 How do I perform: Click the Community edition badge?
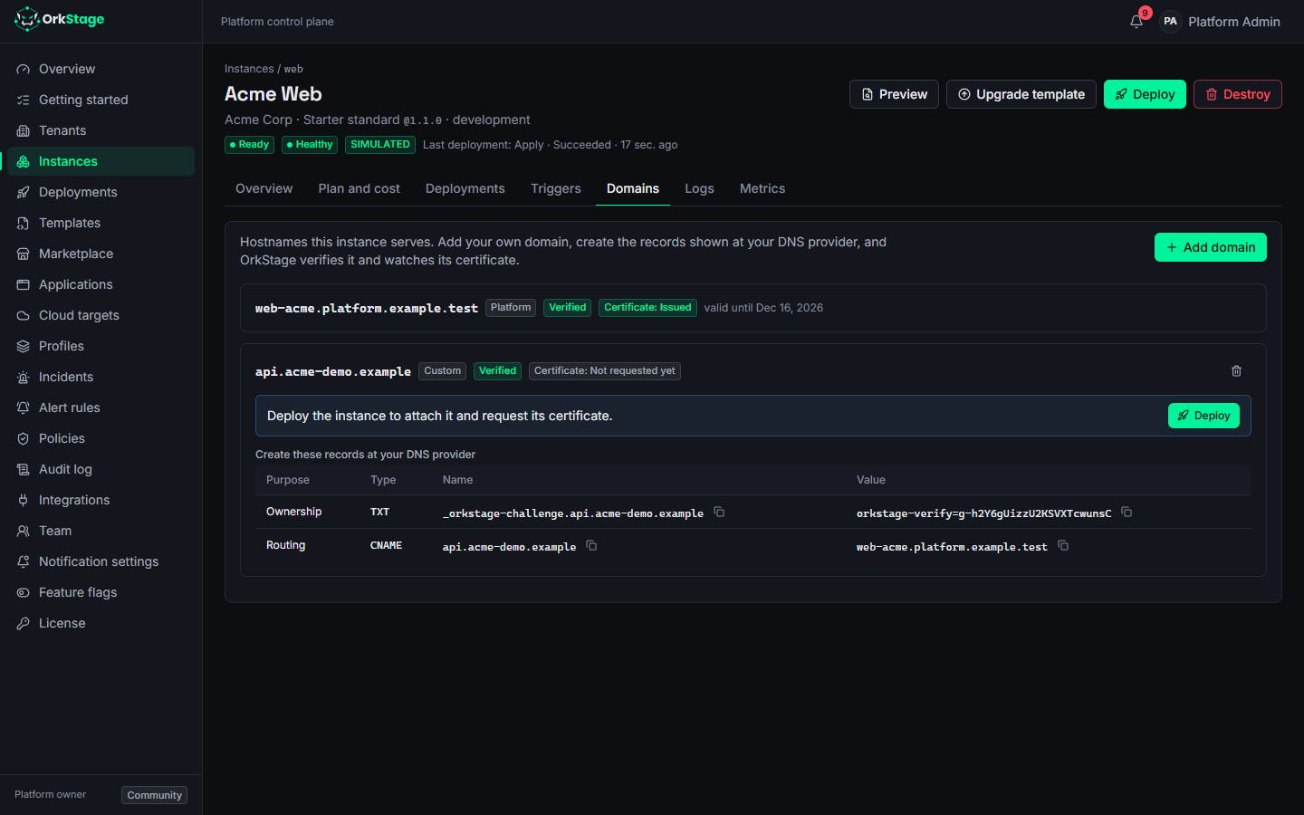pyautogui.click(x=155, y=795)
